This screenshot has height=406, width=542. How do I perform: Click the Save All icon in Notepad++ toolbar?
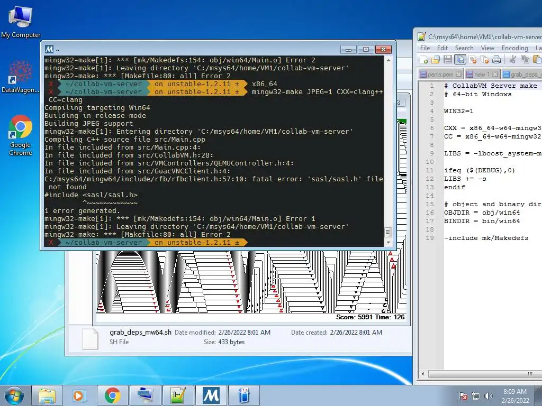click(x=460, y=59)
